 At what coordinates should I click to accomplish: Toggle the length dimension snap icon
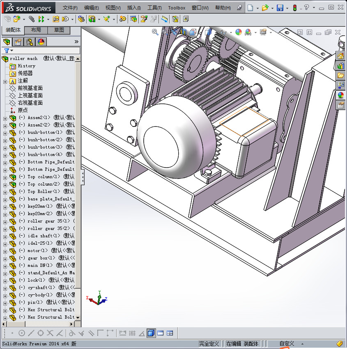pos(123,333)
